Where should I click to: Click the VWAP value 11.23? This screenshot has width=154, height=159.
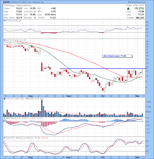[53, 17]
